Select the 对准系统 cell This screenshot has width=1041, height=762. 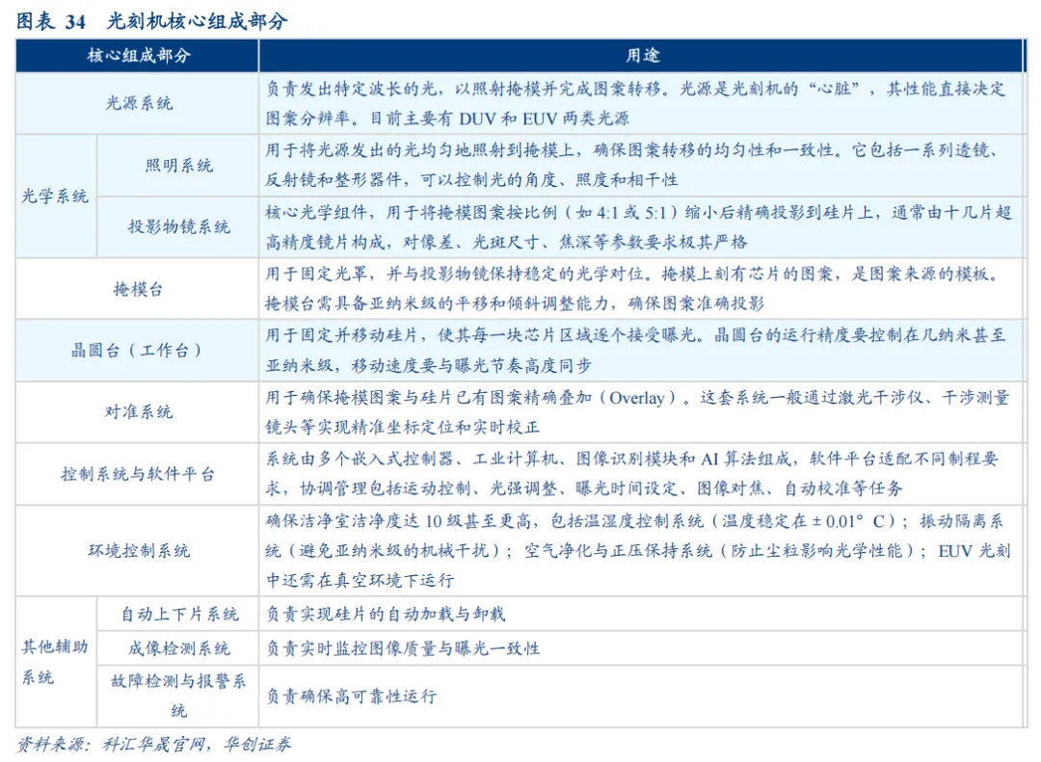pyautogui.click(x=138, y=412)
